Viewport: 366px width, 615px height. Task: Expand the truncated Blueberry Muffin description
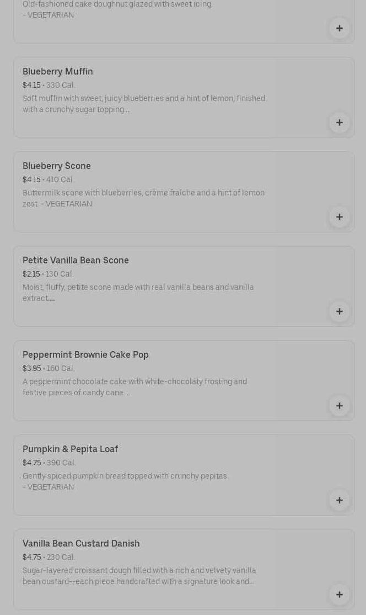[x=128, y=110]
